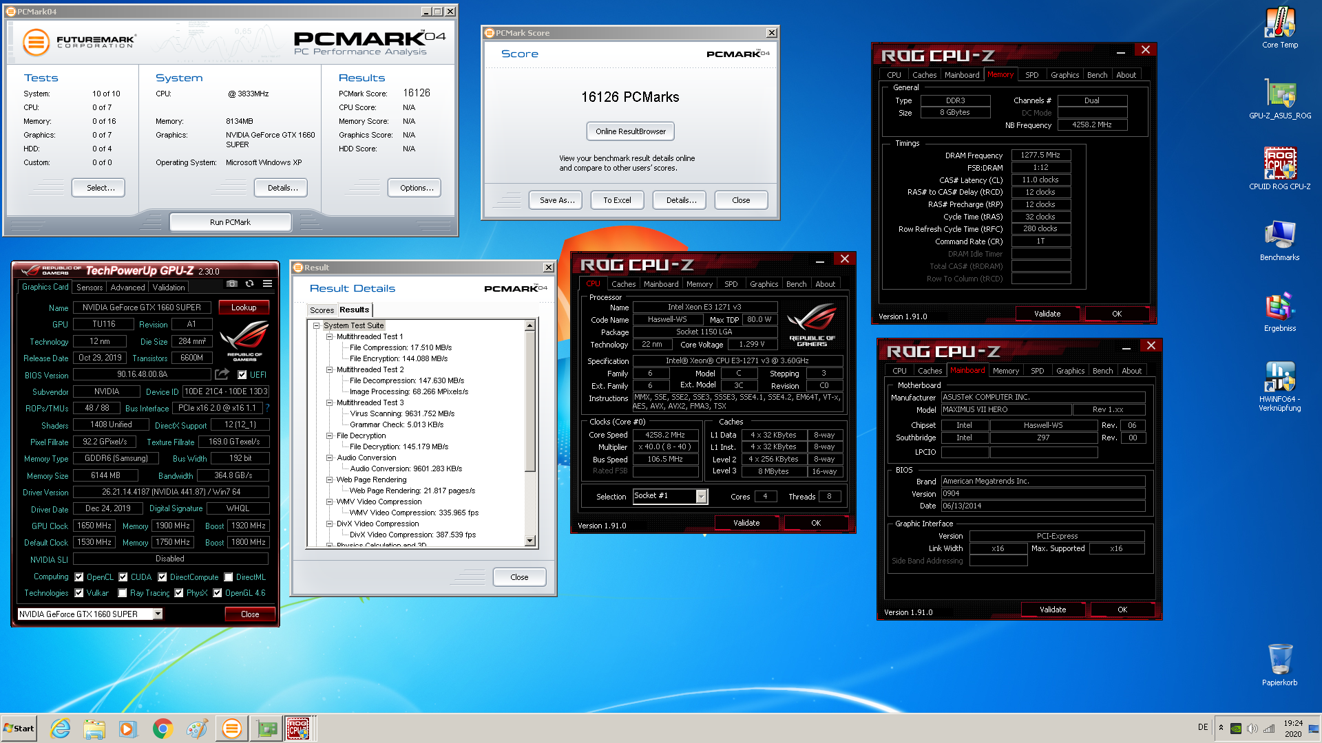
Task: Open the volume control in the system tray
Action: tap(1252, 729)
